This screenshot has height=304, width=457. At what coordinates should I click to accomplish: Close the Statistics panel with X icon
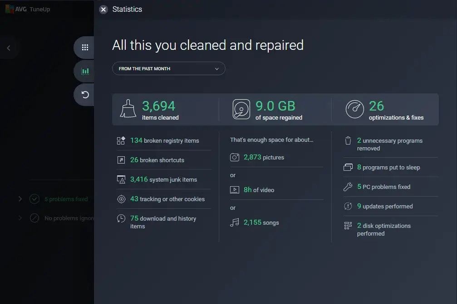pyautogui.click(x=103, y=10)
